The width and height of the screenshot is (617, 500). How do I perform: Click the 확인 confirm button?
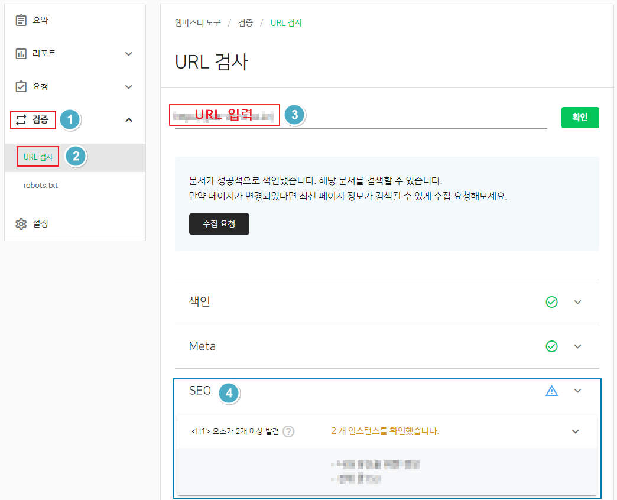pos(580,118)
